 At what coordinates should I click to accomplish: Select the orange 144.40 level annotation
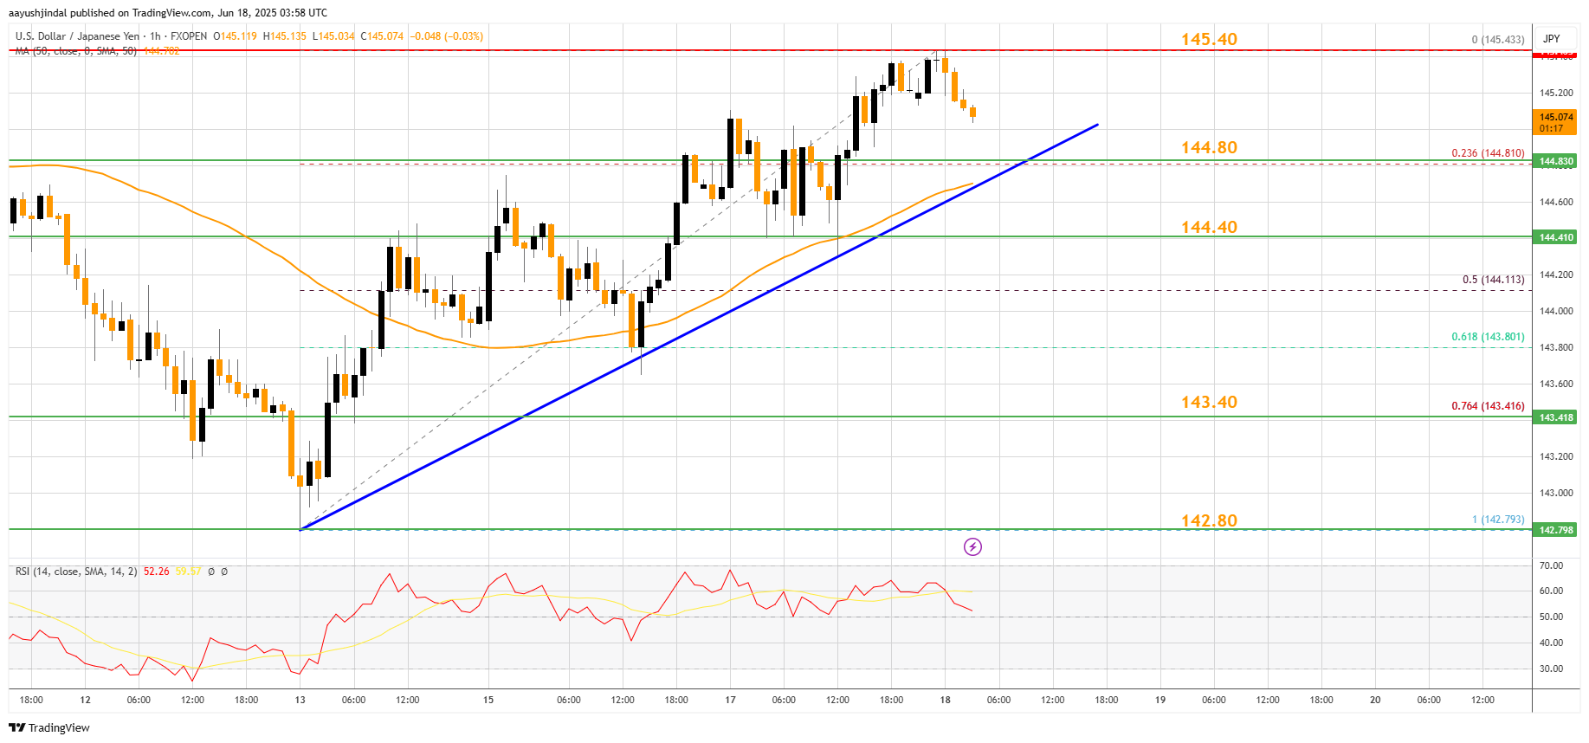tap(1209, 227)
